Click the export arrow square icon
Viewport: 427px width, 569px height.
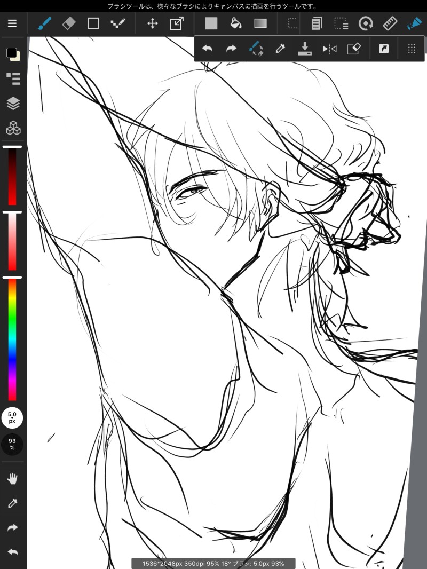click(384, 49)
